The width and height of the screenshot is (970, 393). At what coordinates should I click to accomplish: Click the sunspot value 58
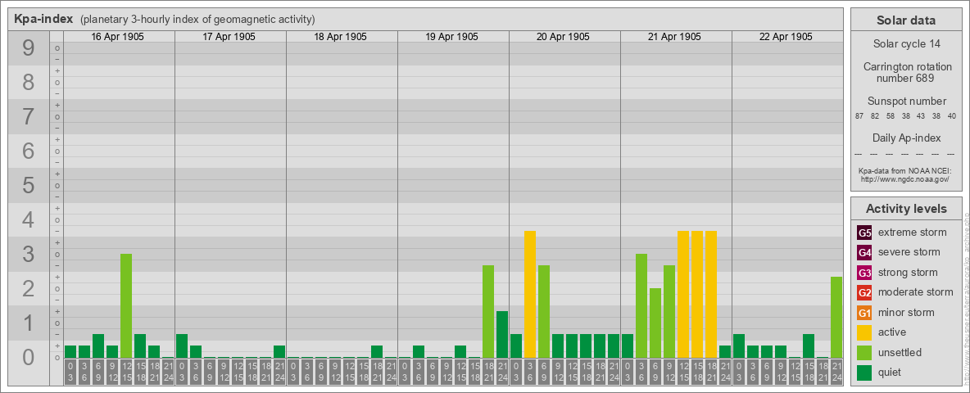tap(891, 116)
